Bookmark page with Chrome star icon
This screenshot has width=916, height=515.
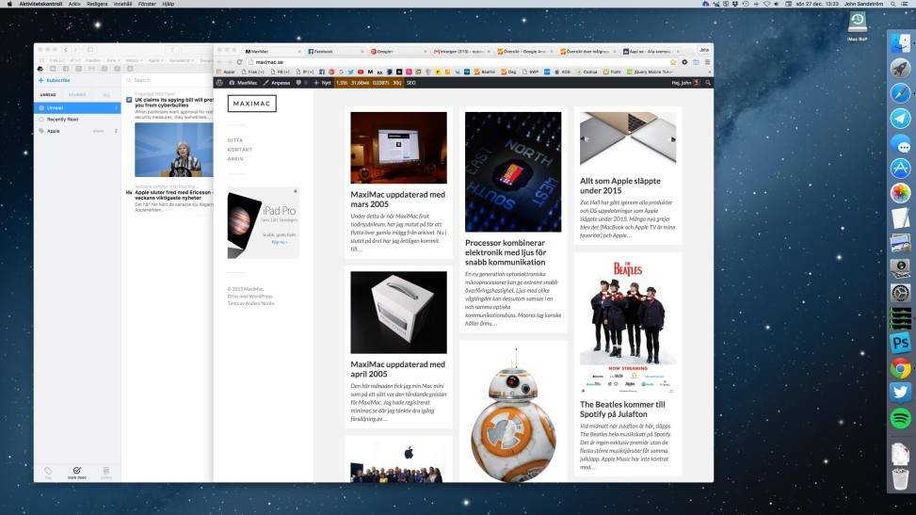pyautogui.click(x=673, y=62)
